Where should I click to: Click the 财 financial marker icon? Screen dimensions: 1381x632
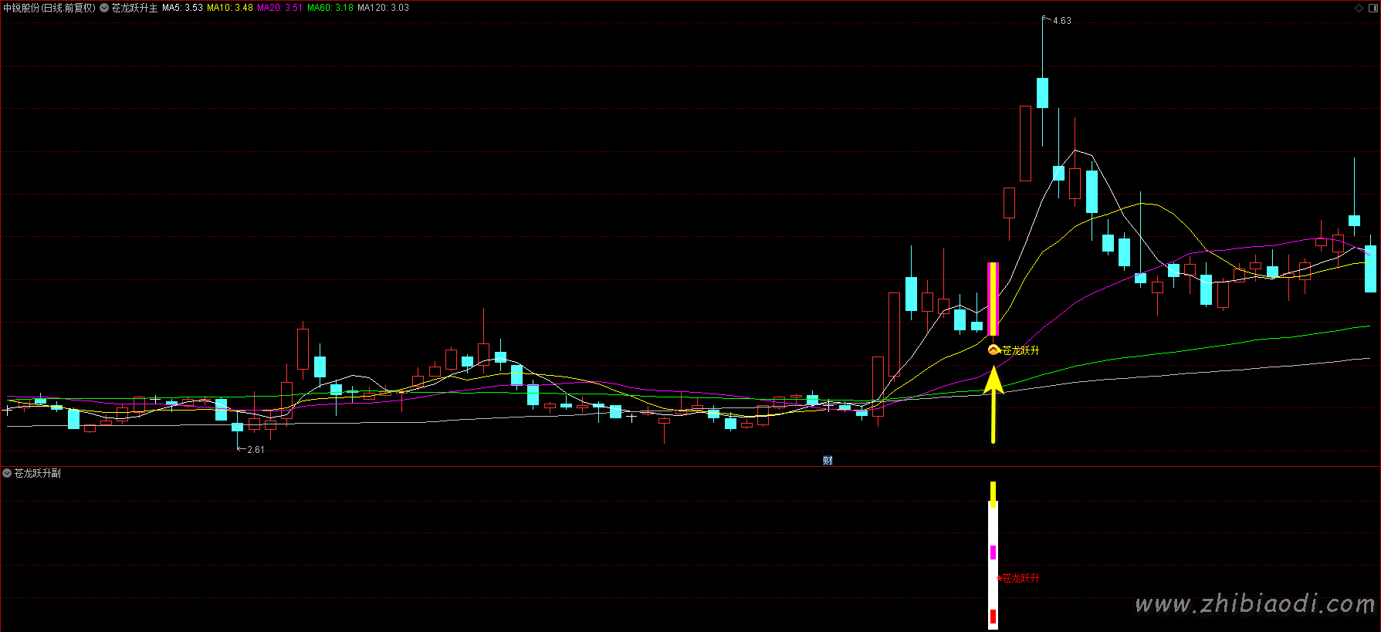(828, 461)
